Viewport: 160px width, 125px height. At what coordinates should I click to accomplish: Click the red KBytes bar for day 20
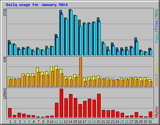[99, 106]
